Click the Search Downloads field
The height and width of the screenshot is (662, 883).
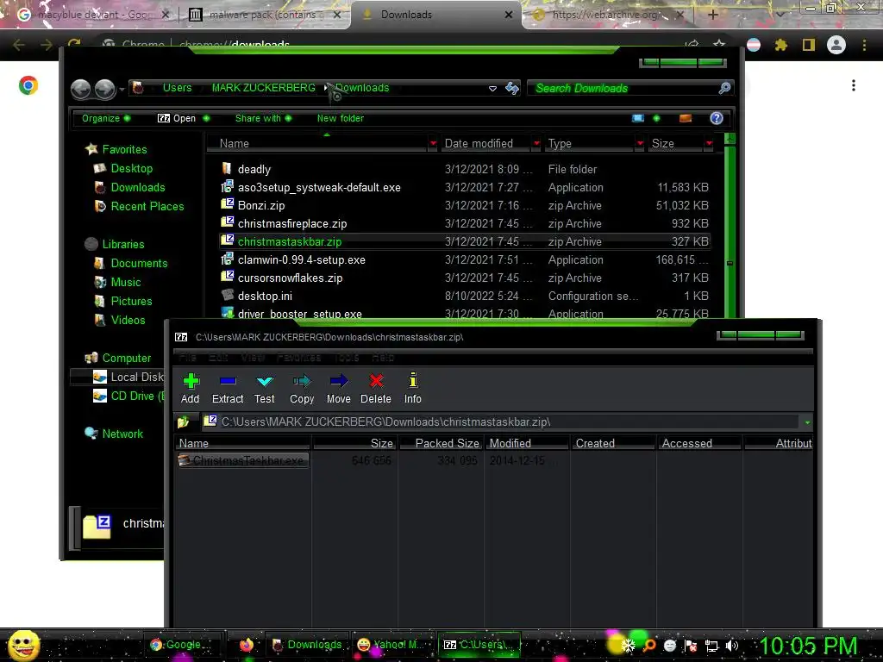[623, 88]
